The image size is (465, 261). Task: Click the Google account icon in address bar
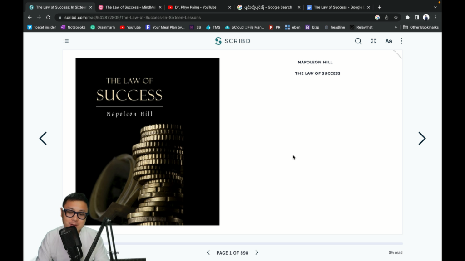[x=377, y=18]
